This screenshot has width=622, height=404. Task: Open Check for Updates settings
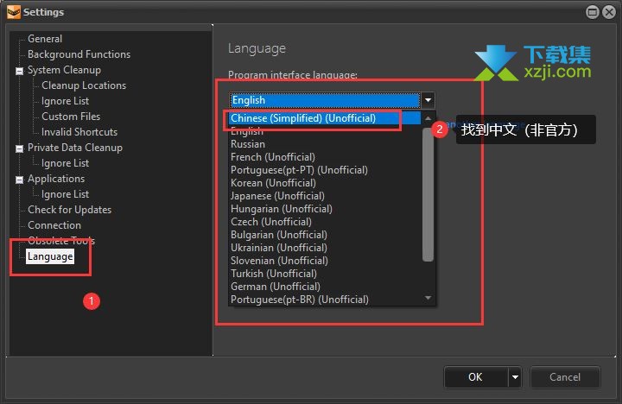(69, 209)
